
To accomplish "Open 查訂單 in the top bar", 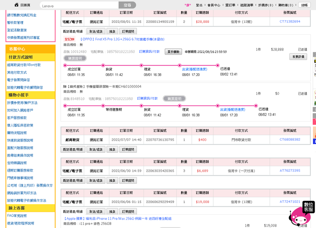I will coord(230,5).
